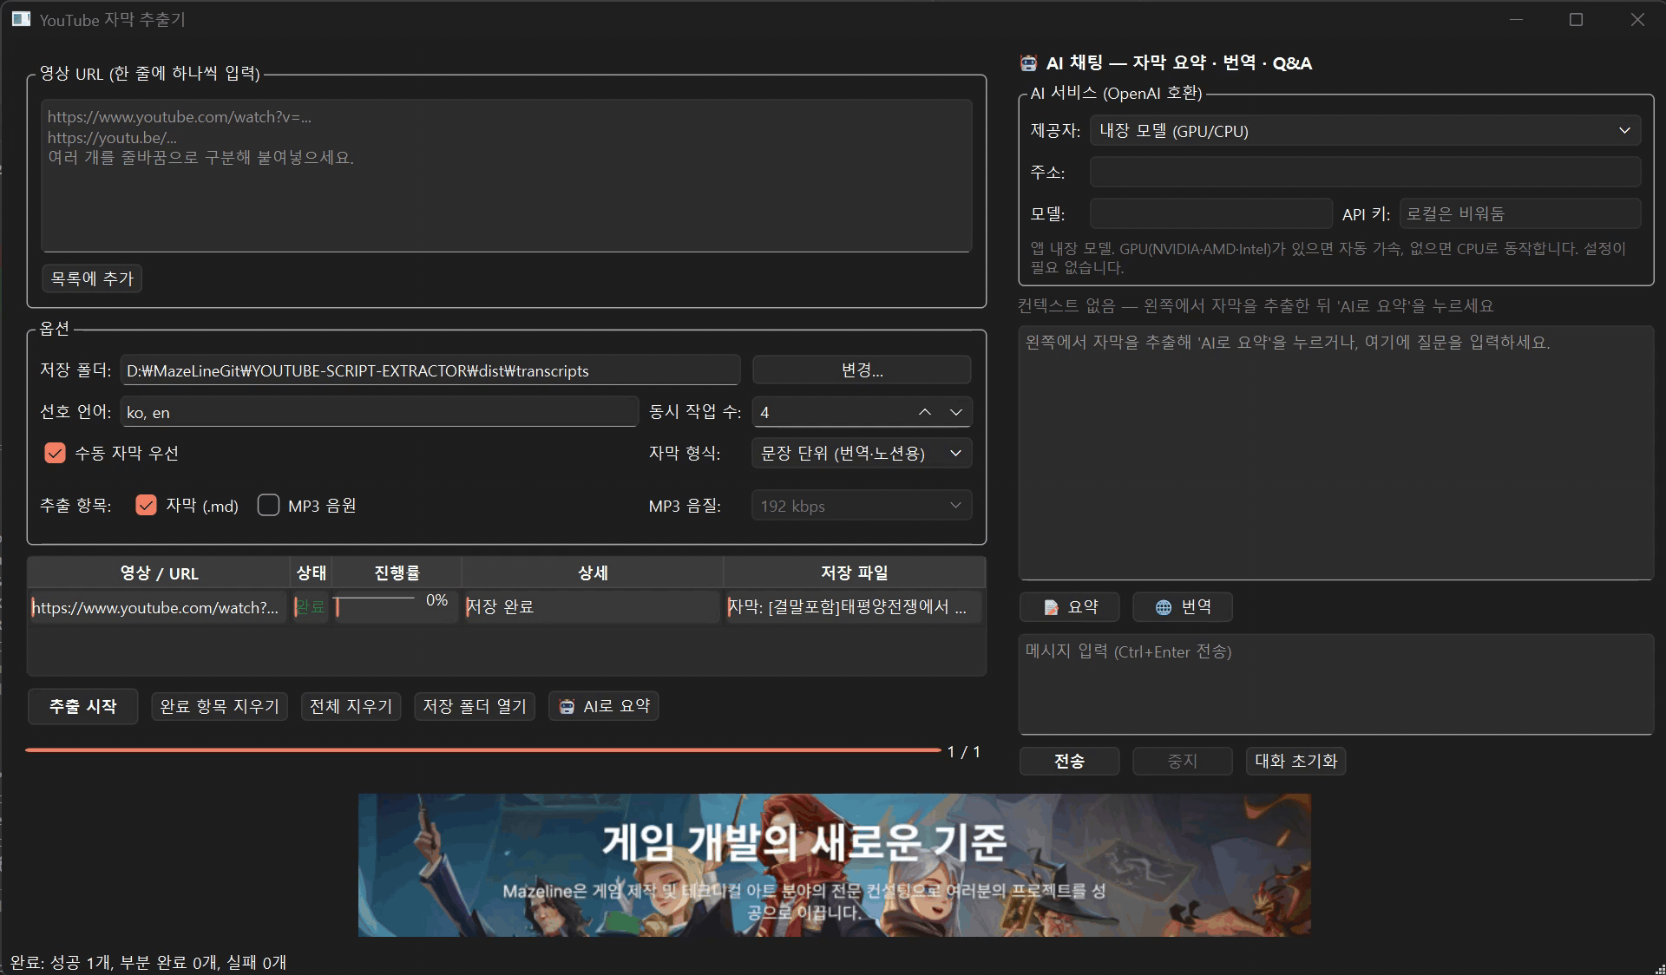Focus the 영상 URL multi-line input box
Viewport: 1666px width, 975px height.
pyautogui.click(x=506, y=176)
